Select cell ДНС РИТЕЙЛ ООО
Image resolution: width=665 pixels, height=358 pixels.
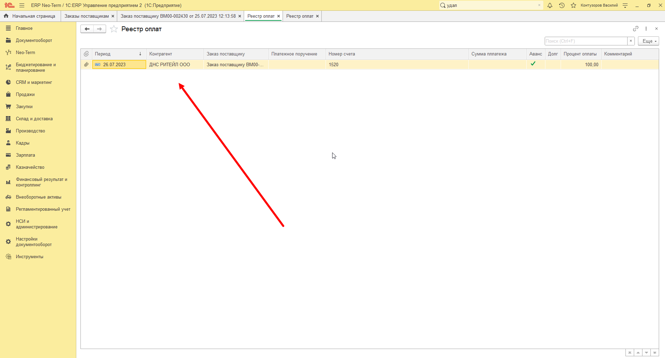(x=175, y=64)
